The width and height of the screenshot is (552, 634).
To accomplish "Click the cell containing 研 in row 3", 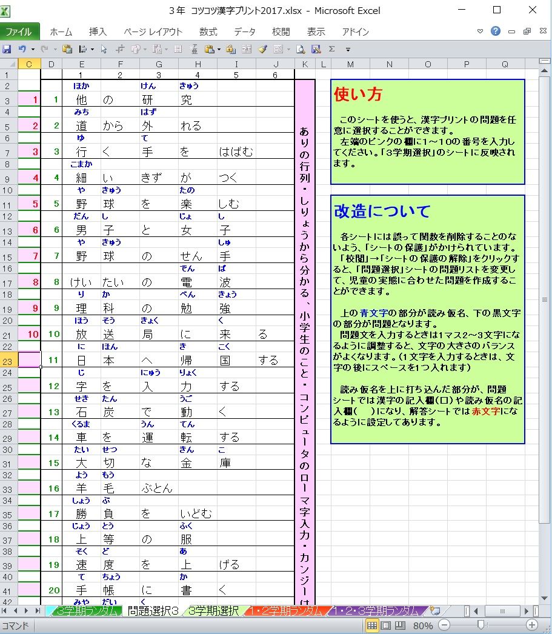I will 159,99.
